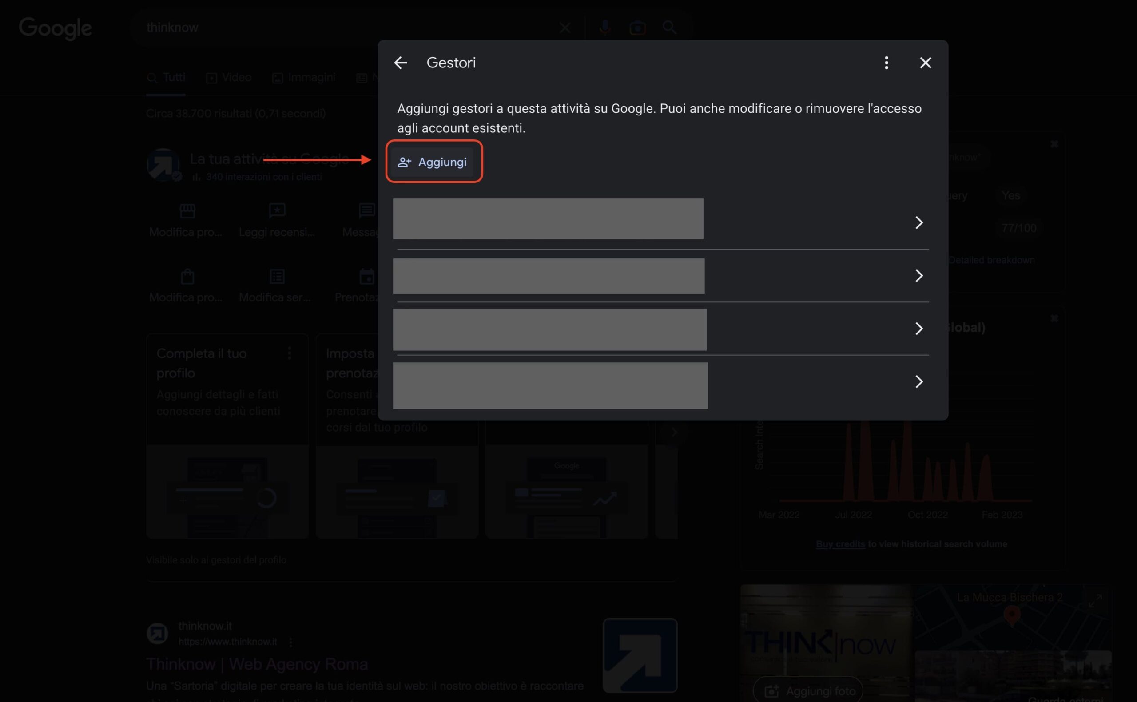Click the microphone voice search icon

coord(604,28)
